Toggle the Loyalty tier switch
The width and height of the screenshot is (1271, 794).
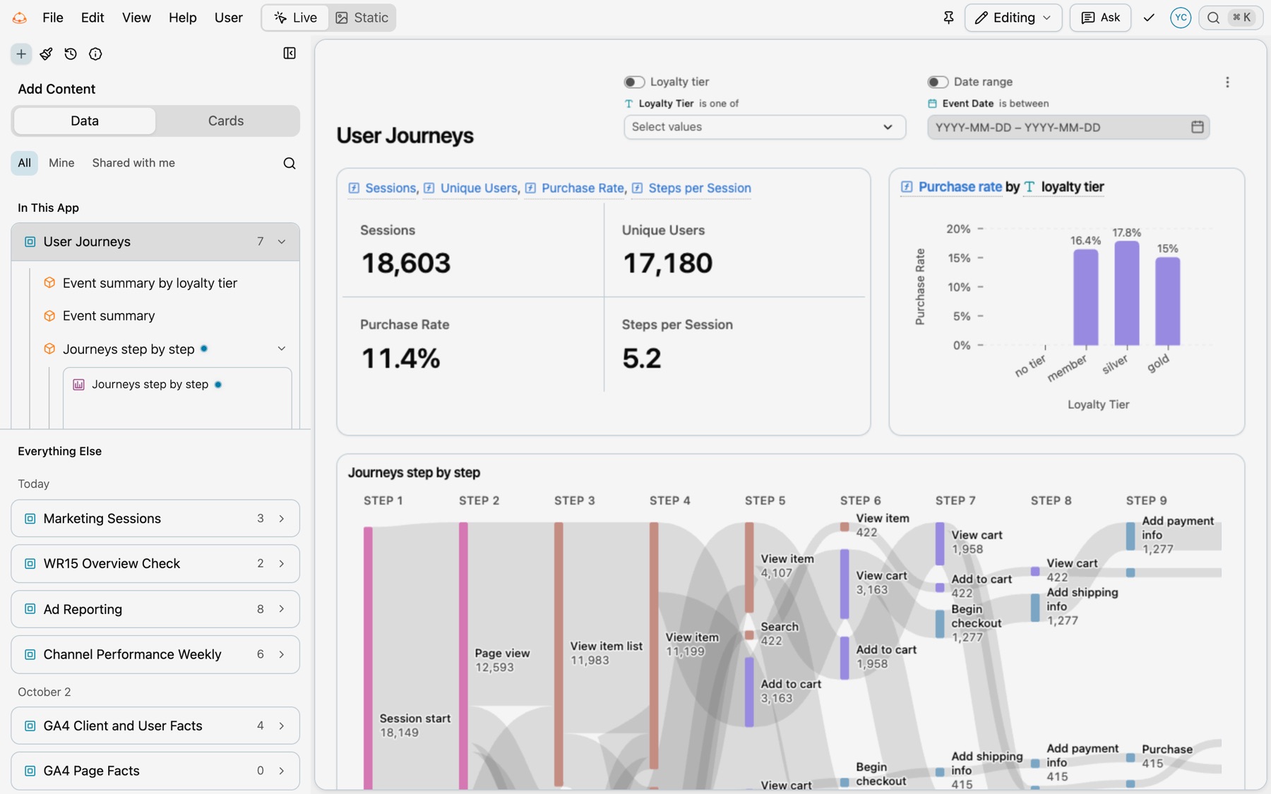point(634,82)
